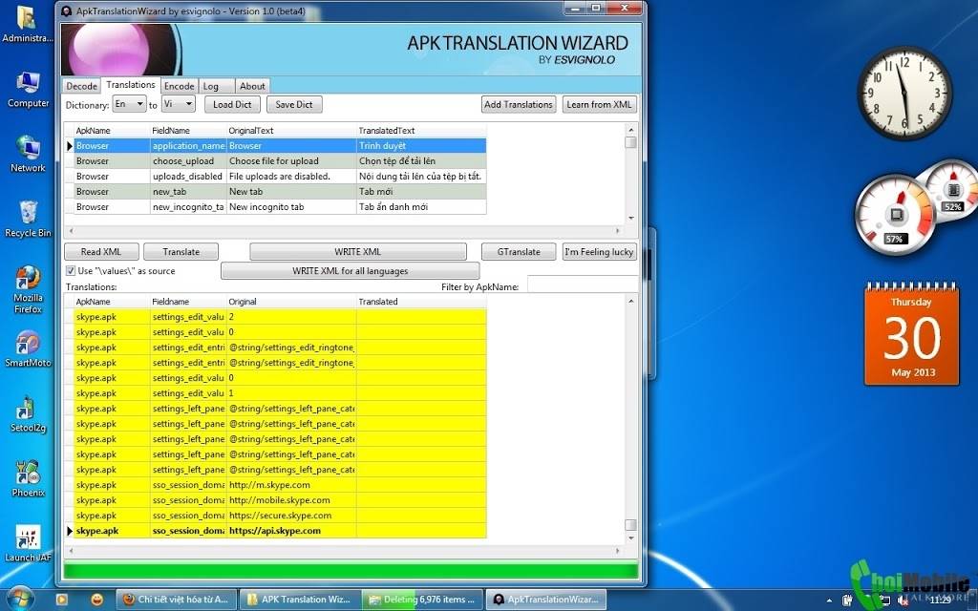The image size is (978, 611).
Task: Click the translations list vertical scrollbar down arrow
Action: [630, 538]
